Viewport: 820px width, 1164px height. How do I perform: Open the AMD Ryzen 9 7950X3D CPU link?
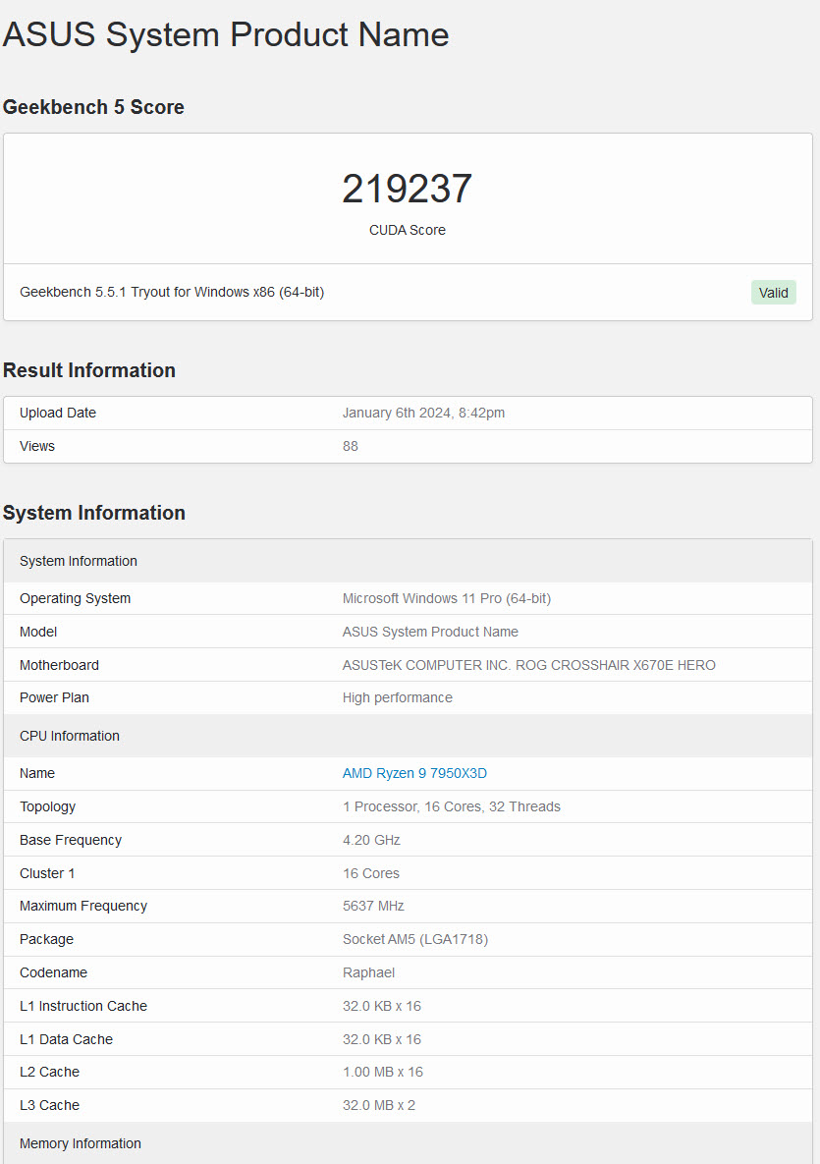pyautogui.click(x=413, y=773)
